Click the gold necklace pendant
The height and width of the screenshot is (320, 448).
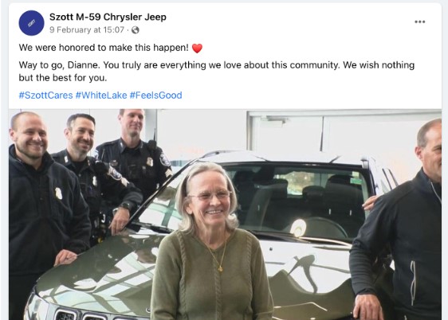[220, 268]
